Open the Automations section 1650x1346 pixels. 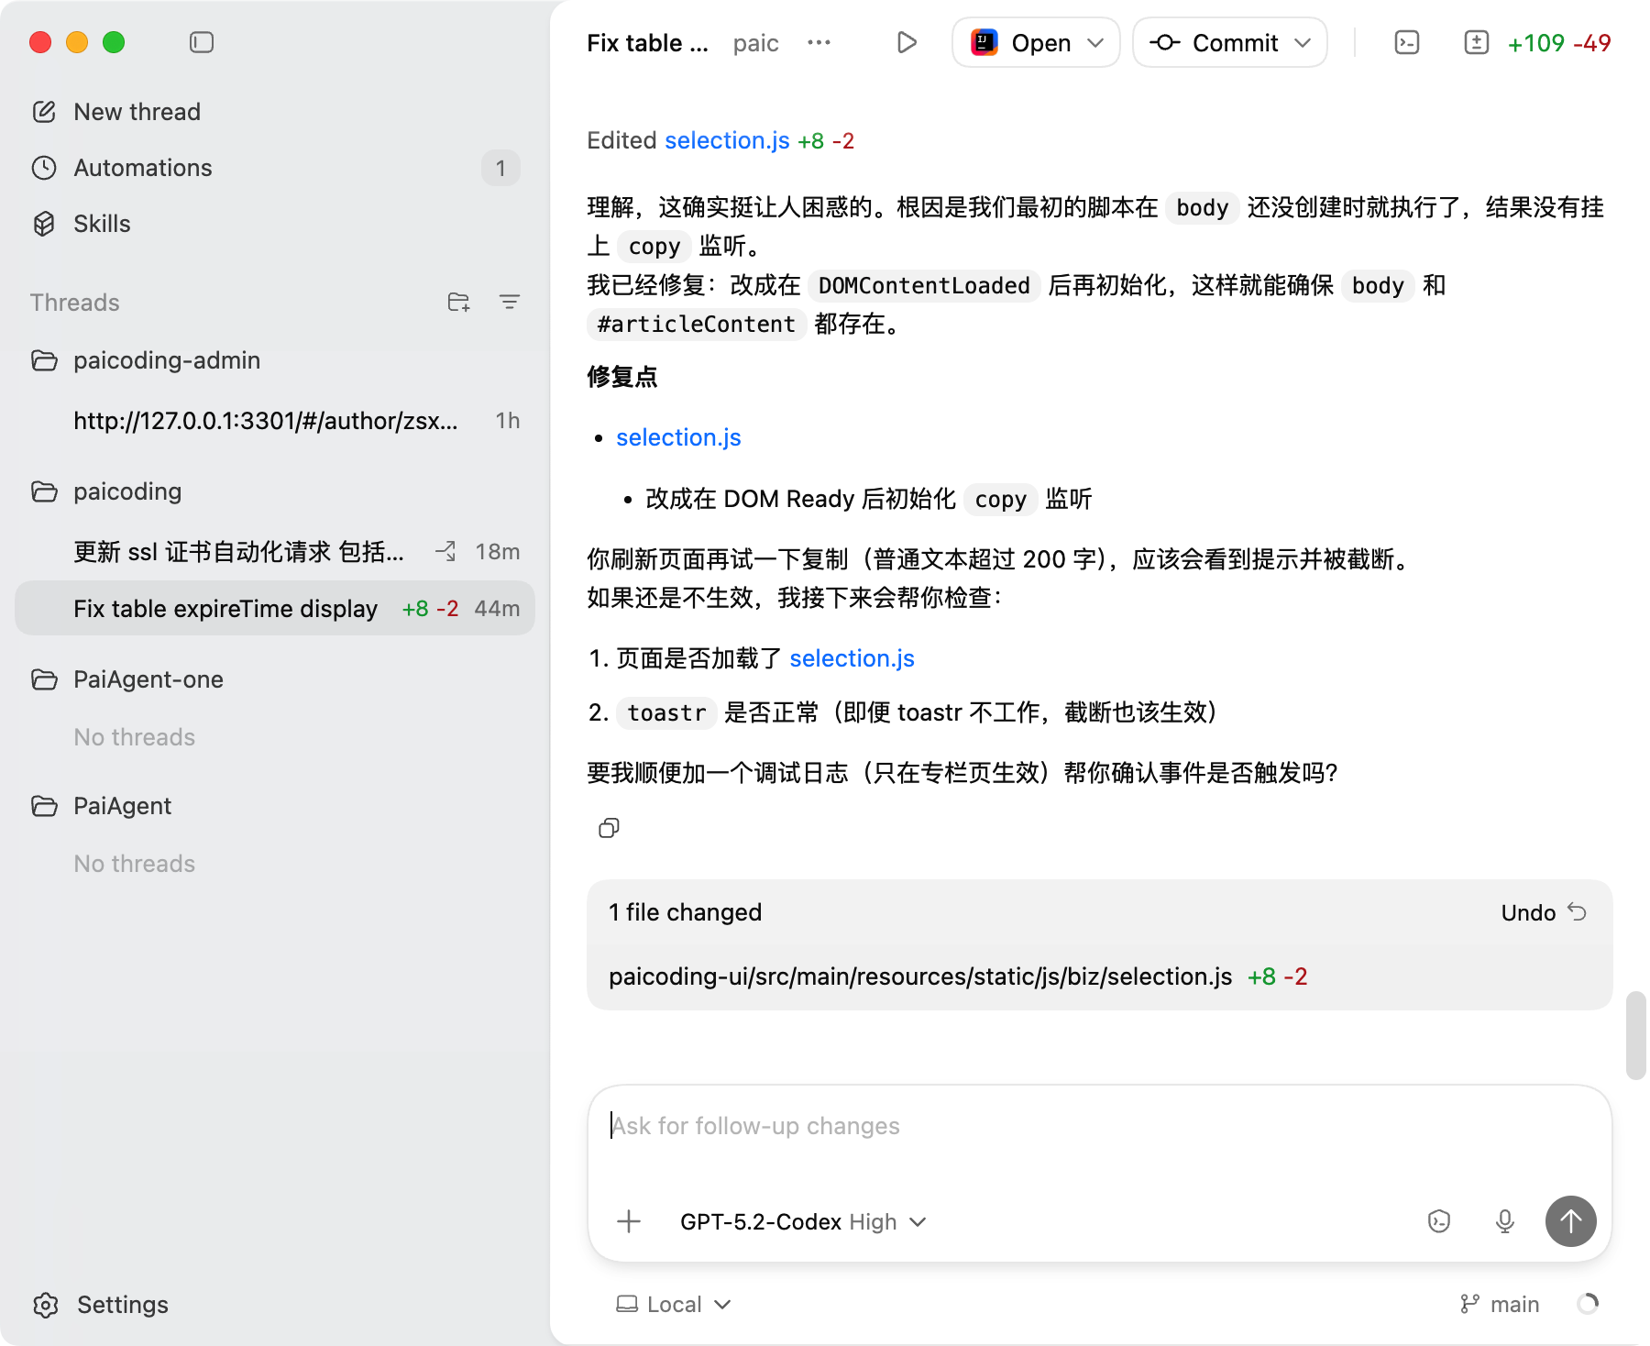click(143, 168)
